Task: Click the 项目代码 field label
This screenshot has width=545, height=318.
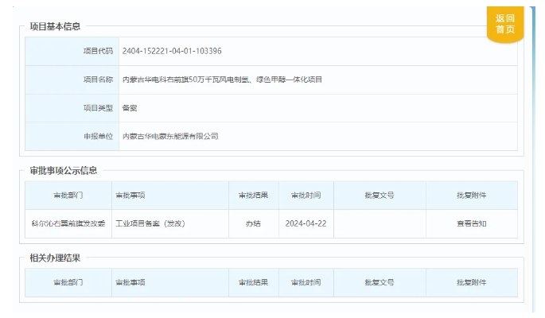Action: click(98, 51)
